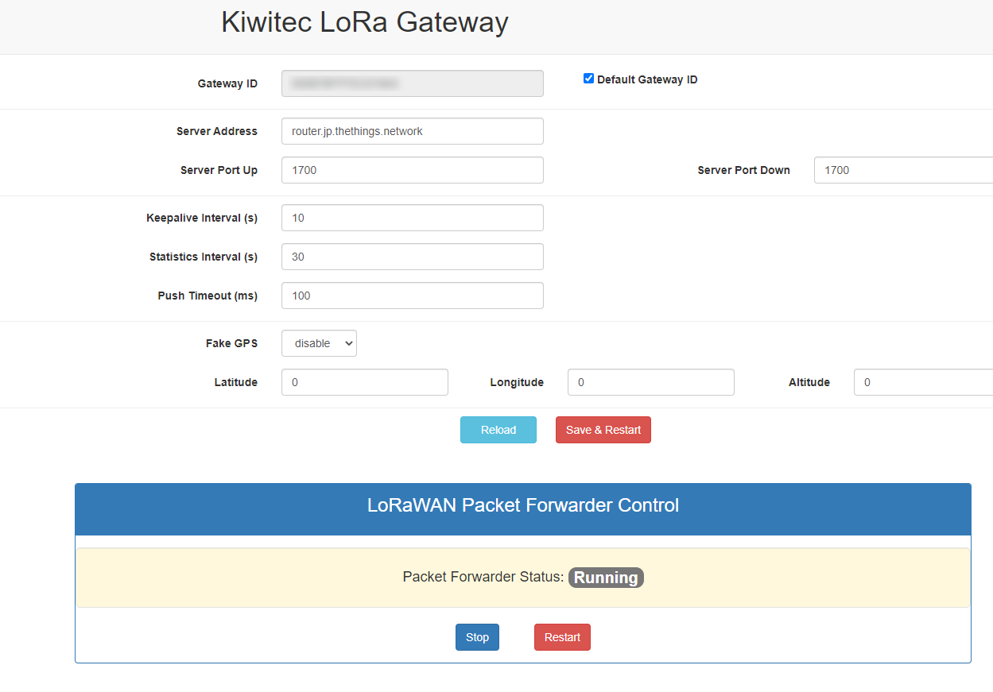
Task: Click the Packet Forwarder Status text
Action: tap(483, 577)
